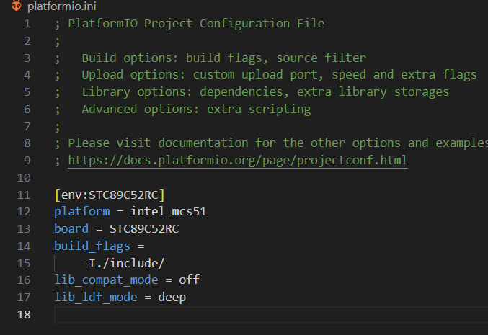
Task: Click line number 11 in the gutter
Action: 24,195
